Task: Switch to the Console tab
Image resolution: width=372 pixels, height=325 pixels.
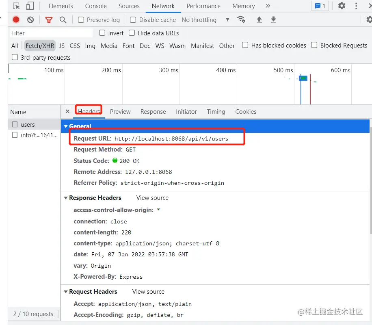Action: (96, 6)
